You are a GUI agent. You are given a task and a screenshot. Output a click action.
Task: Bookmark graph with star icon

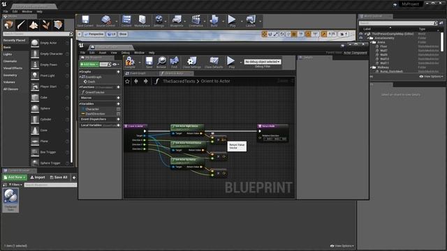[x=127, y=82]
